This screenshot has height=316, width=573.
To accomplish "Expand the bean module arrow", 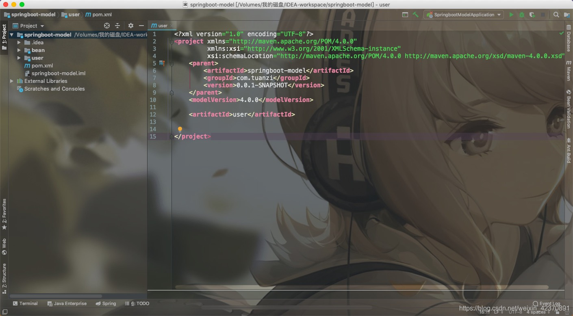I will point(19,50).
